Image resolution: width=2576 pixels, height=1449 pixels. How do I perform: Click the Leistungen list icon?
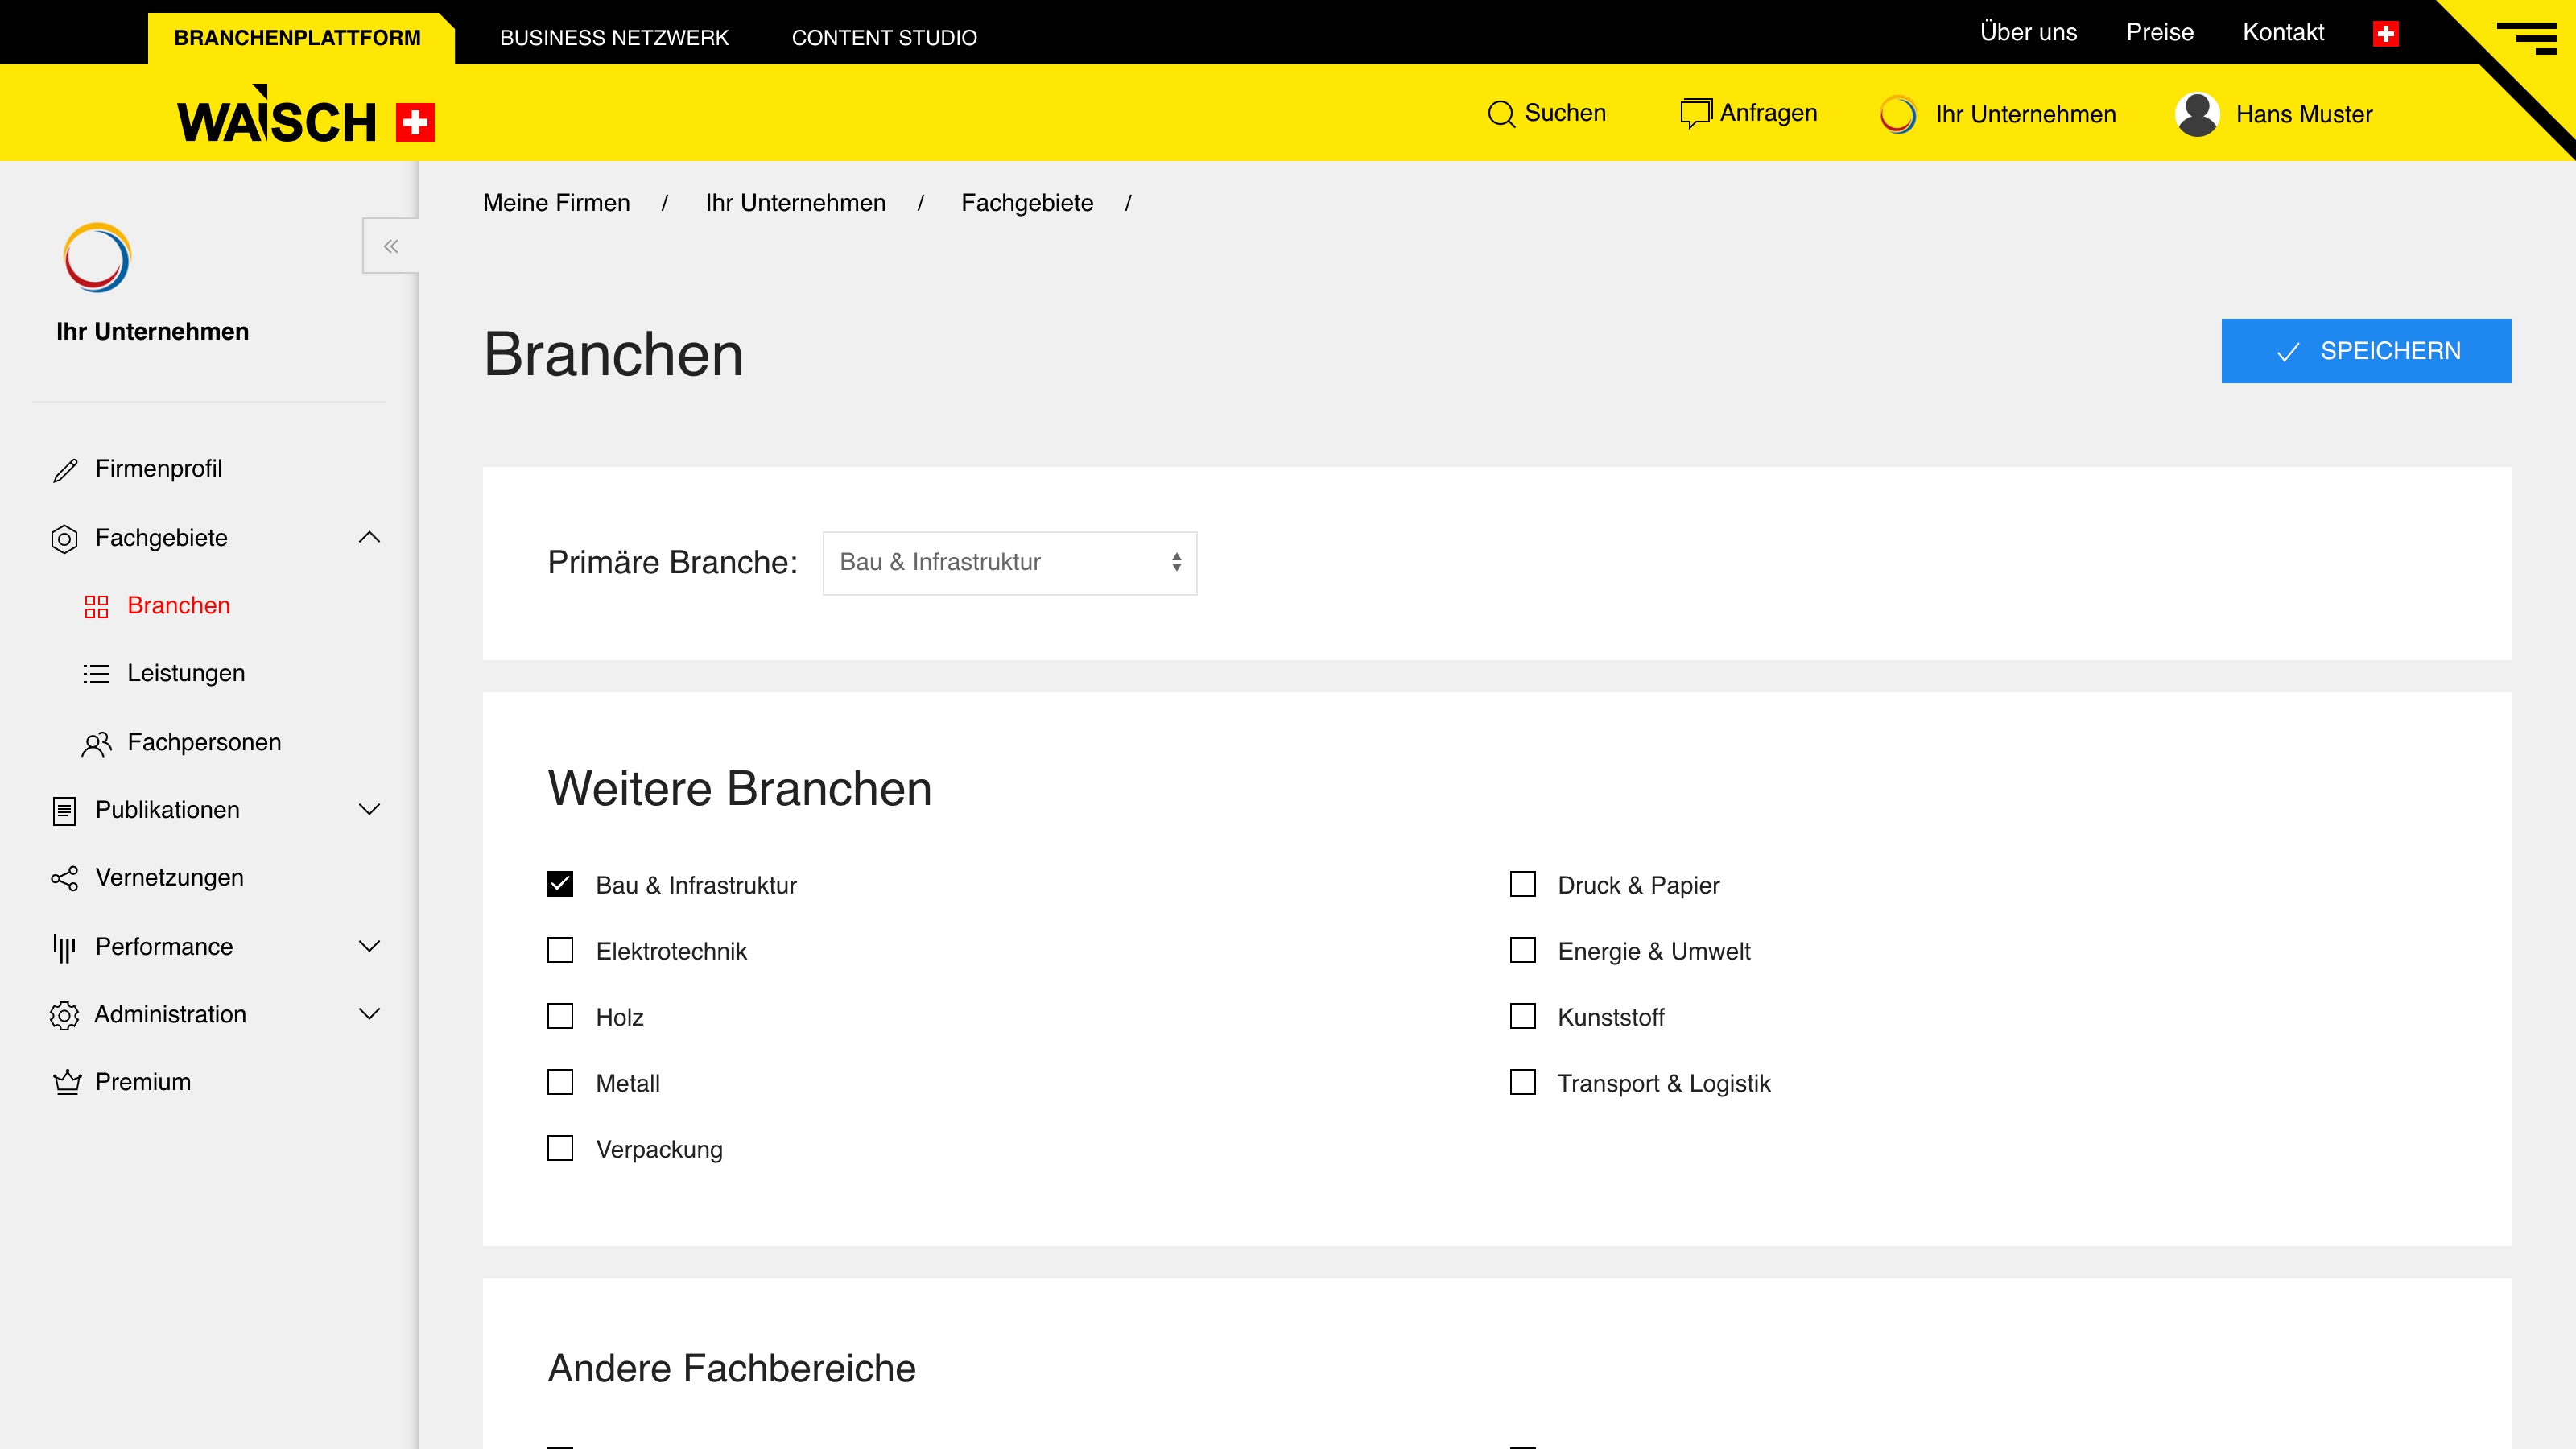[96, 674]
